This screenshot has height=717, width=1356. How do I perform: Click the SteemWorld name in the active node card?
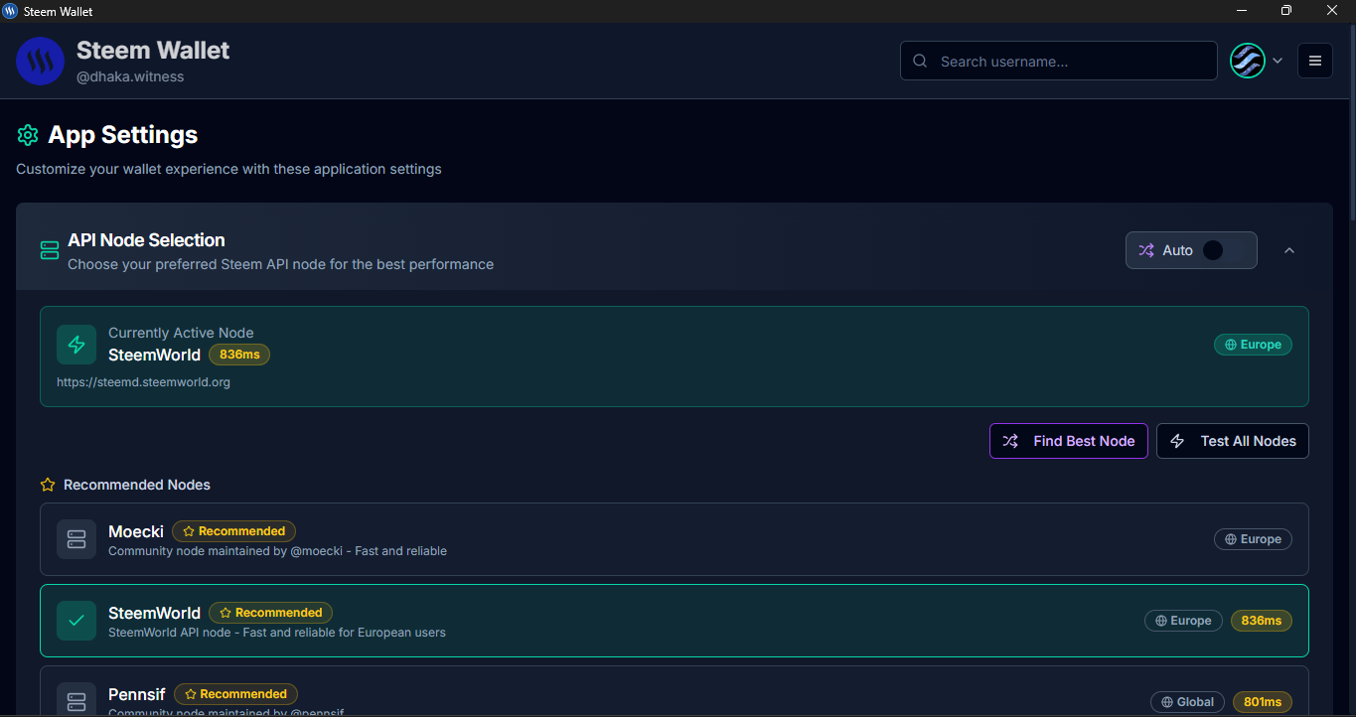[154, 355]
